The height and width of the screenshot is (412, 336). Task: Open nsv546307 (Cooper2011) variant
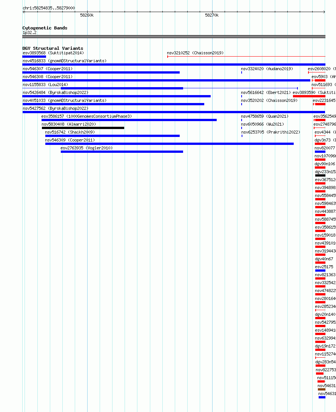pyautogui.click(x=47, y=69)
